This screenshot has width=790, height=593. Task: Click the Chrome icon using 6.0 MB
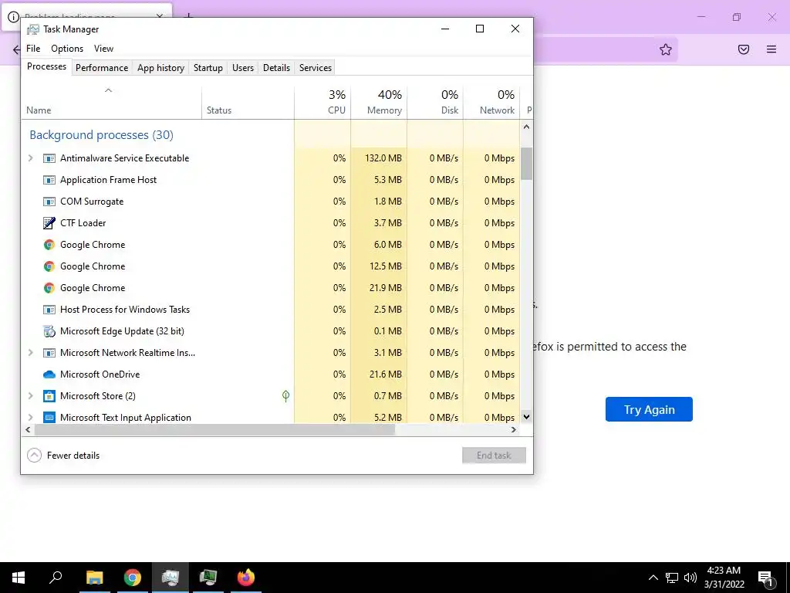(49, 245)
